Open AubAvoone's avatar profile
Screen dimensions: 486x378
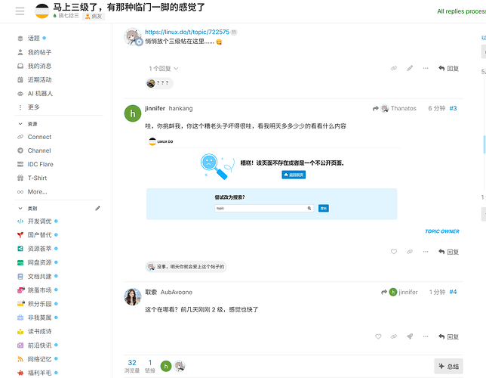tap(133, 296)
